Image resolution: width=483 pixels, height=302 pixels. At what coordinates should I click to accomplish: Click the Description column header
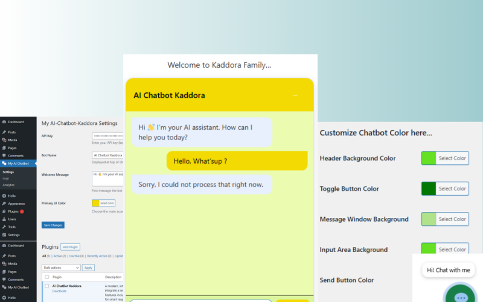(113, 277)
